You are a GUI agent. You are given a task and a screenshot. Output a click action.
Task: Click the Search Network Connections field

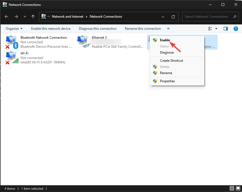tap(206, 17)
